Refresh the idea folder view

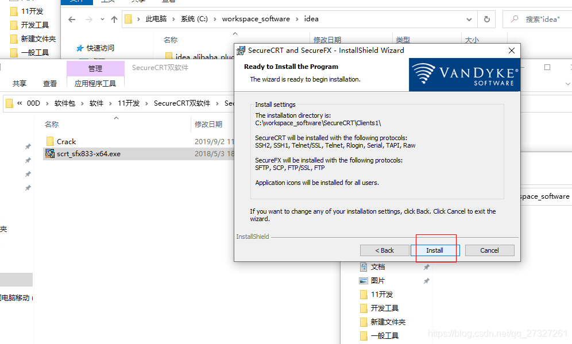click(x=486, y=20)
